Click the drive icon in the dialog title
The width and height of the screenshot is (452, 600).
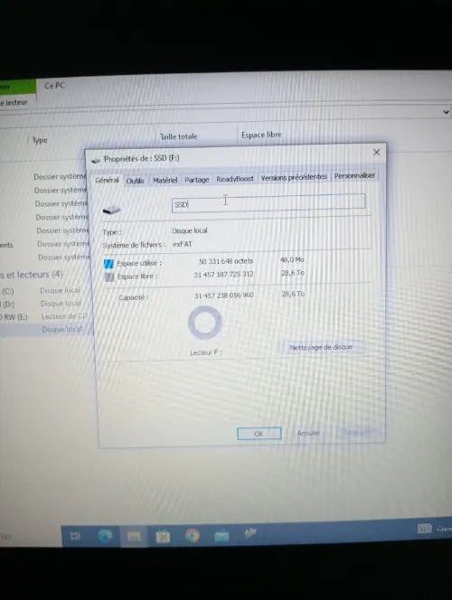(96, 160)
